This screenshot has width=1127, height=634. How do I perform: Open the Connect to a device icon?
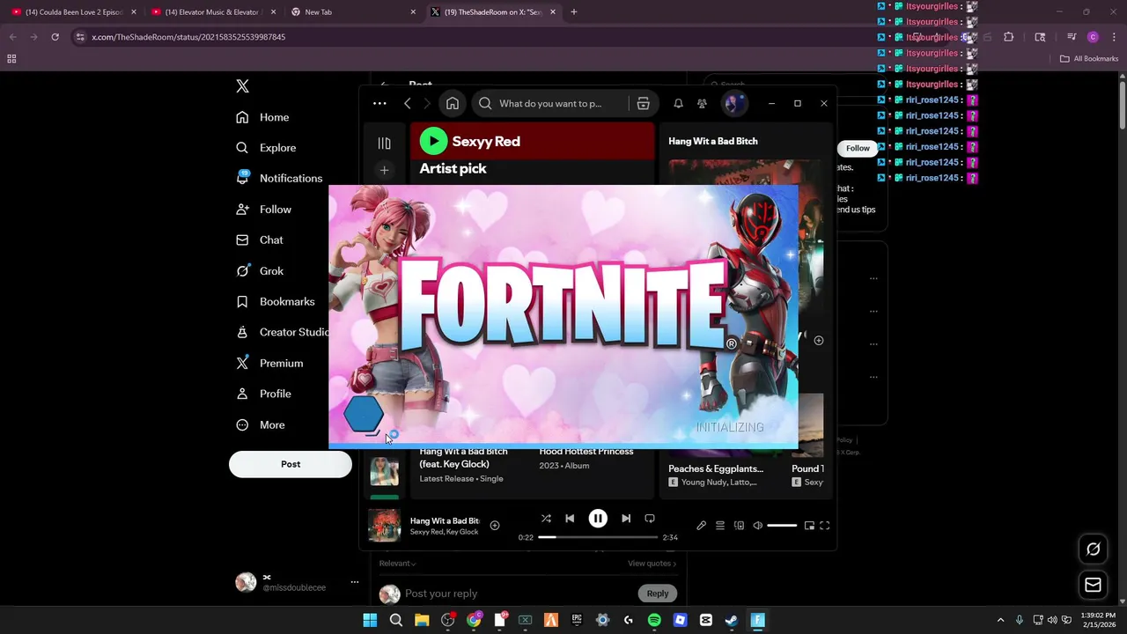tap(739, 526)
